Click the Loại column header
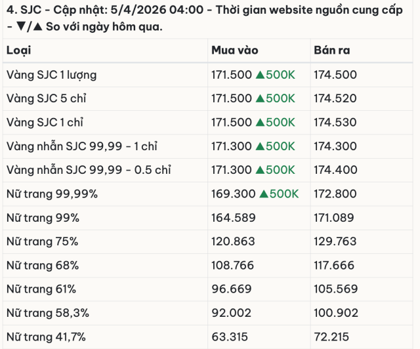This screenshot has height=349, width=420. click(18, 51)
